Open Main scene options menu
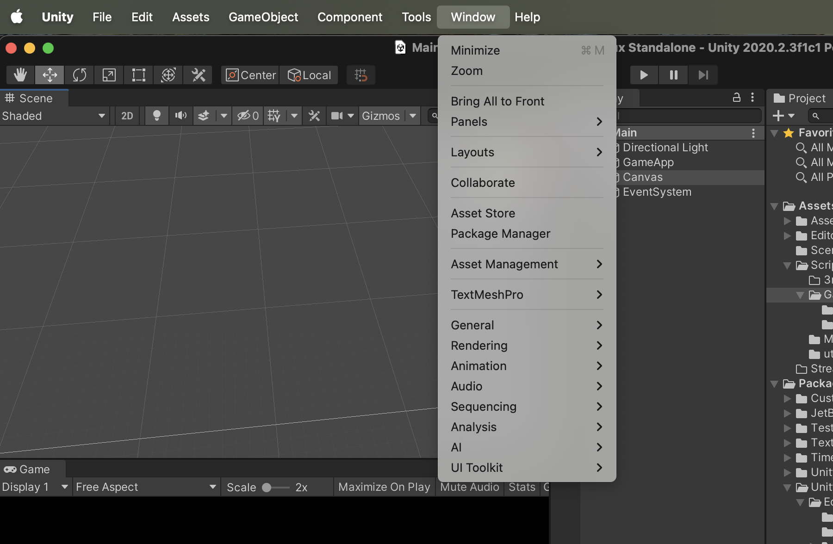 click(753, 133)
